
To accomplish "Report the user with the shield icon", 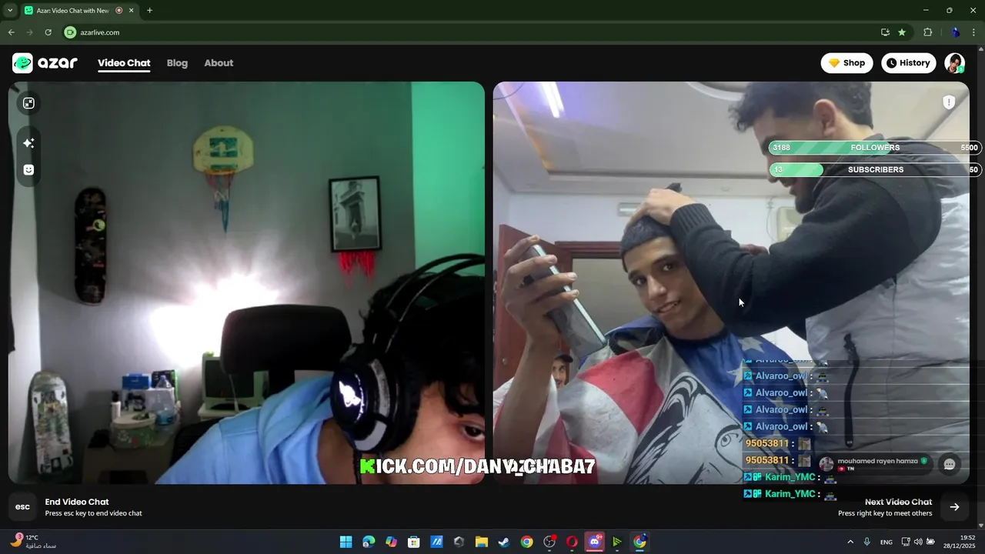I will click(949, 102).
